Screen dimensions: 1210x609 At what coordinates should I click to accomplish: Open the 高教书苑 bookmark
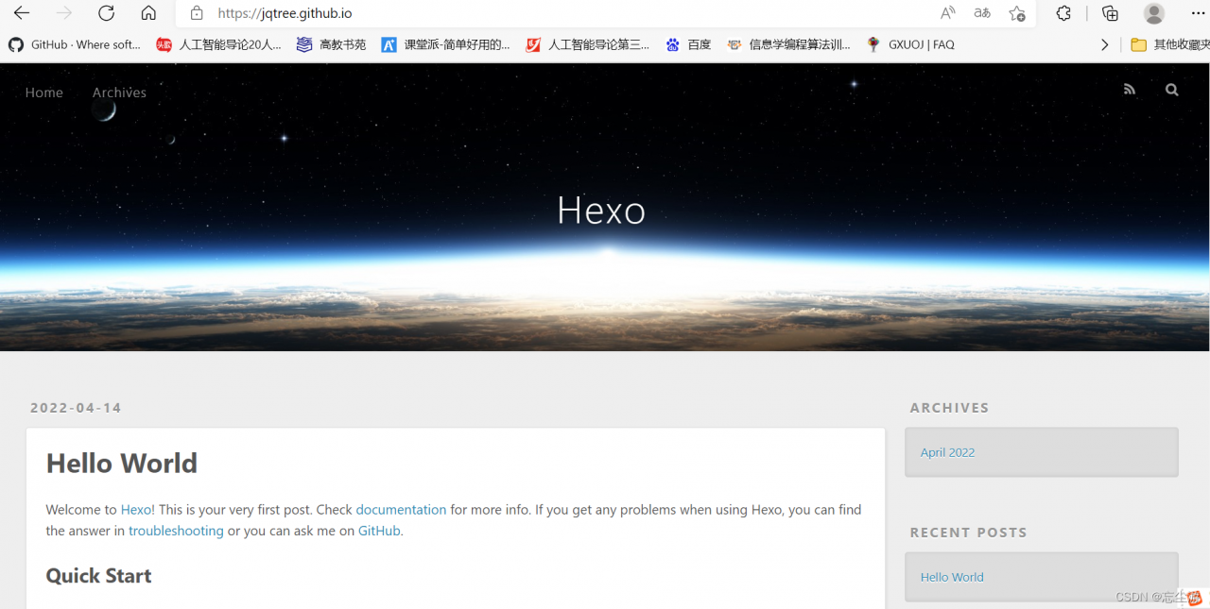click(x=331, y=44)
